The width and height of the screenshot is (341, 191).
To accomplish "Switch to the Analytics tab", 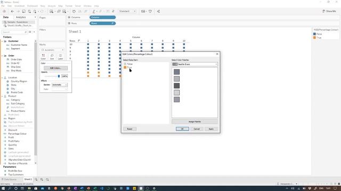I will tap(21, 17).
